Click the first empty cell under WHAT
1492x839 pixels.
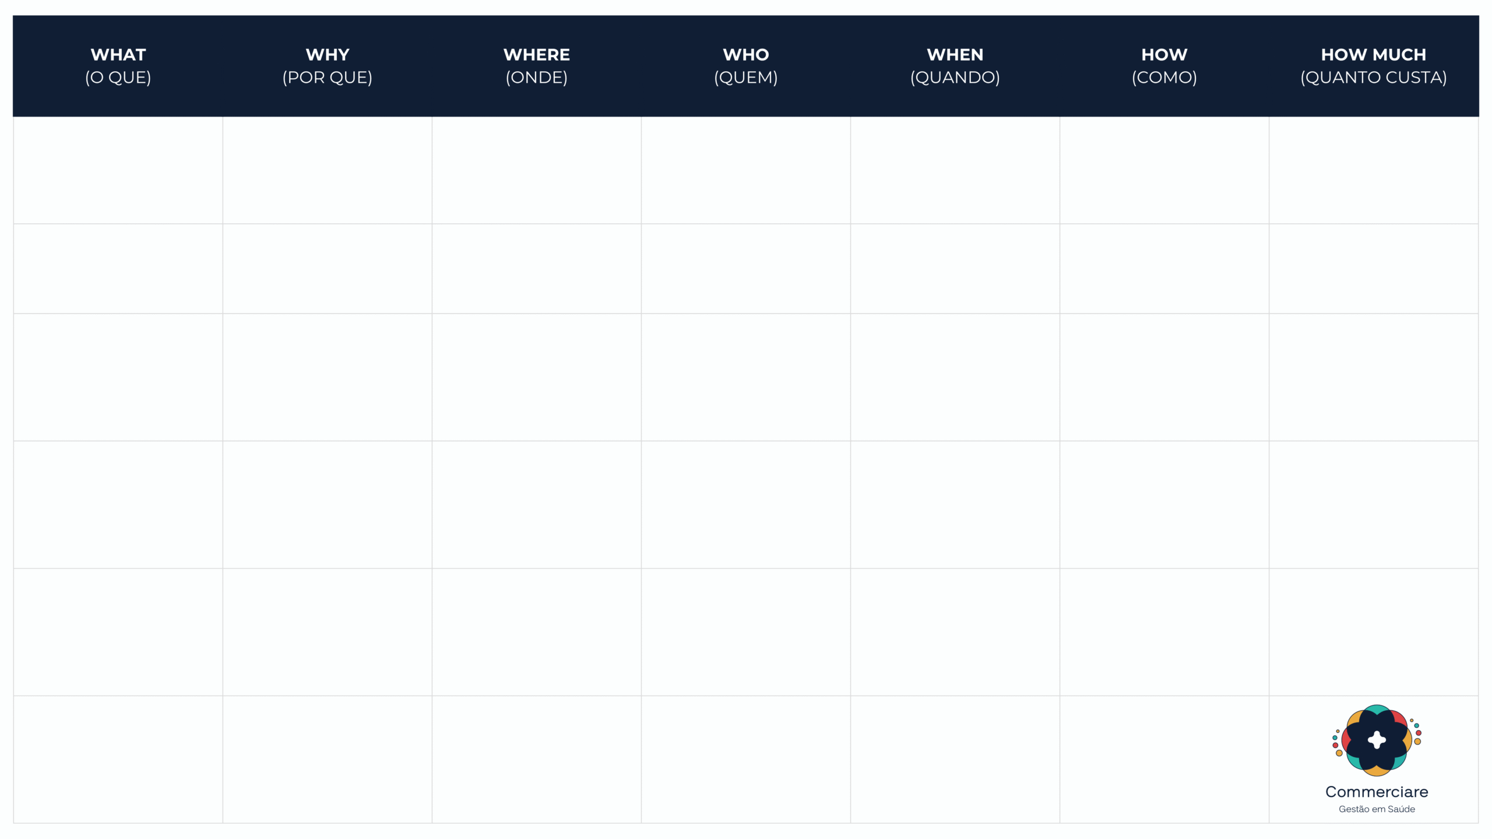(x=118, y=170)
